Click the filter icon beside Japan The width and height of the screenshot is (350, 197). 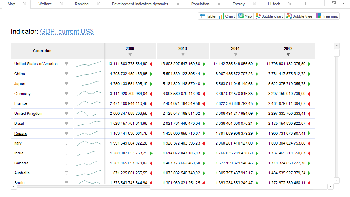click(66, 84)
